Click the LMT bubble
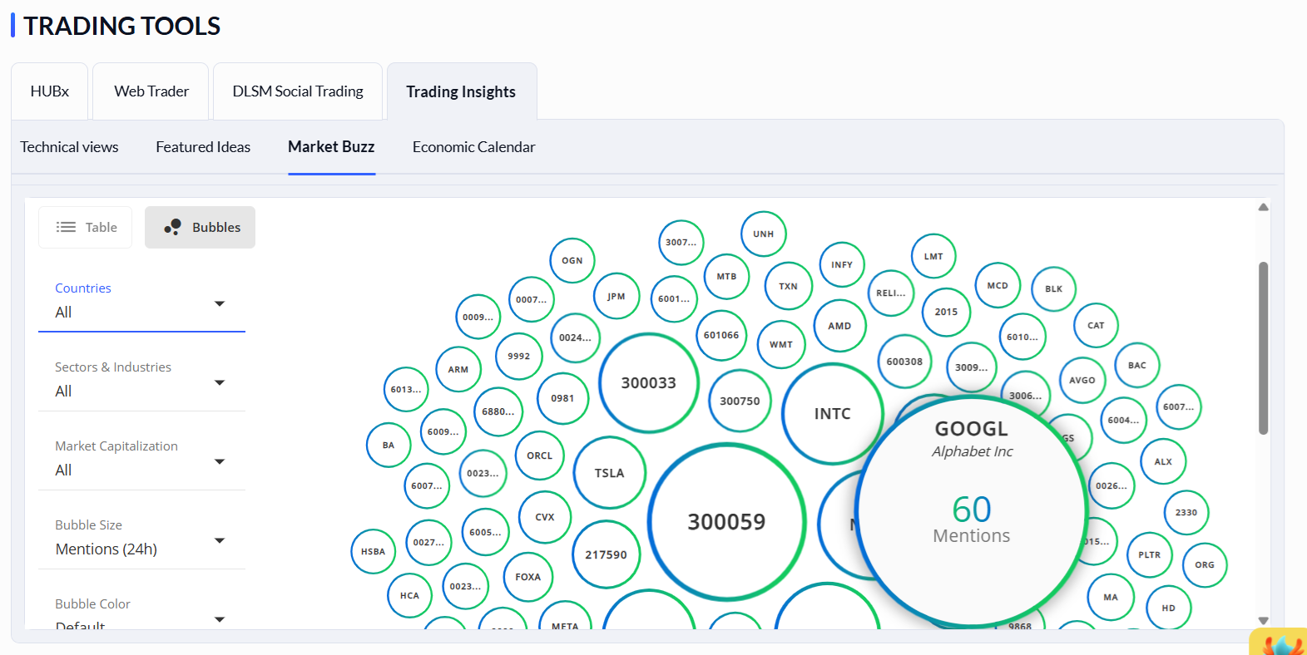 click(933, 256)
